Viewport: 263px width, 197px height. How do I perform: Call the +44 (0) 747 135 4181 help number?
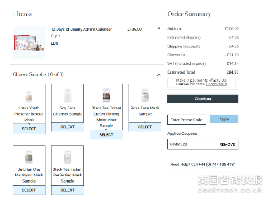(217, 165)
